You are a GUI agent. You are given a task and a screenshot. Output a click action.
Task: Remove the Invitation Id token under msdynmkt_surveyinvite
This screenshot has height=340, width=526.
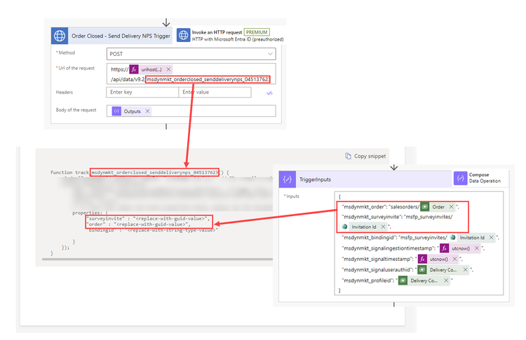pyautogui.click(x=383, y=227)
